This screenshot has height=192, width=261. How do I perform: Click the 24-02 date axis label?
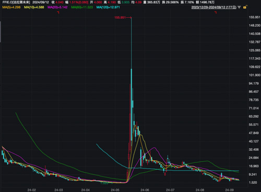32,190
